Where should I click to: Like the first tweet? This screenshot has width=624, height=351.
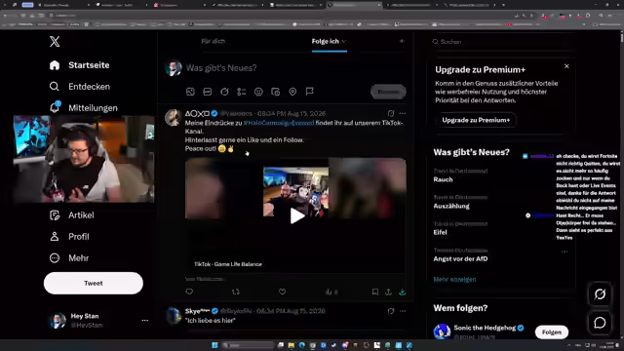[x=282, y=292]
